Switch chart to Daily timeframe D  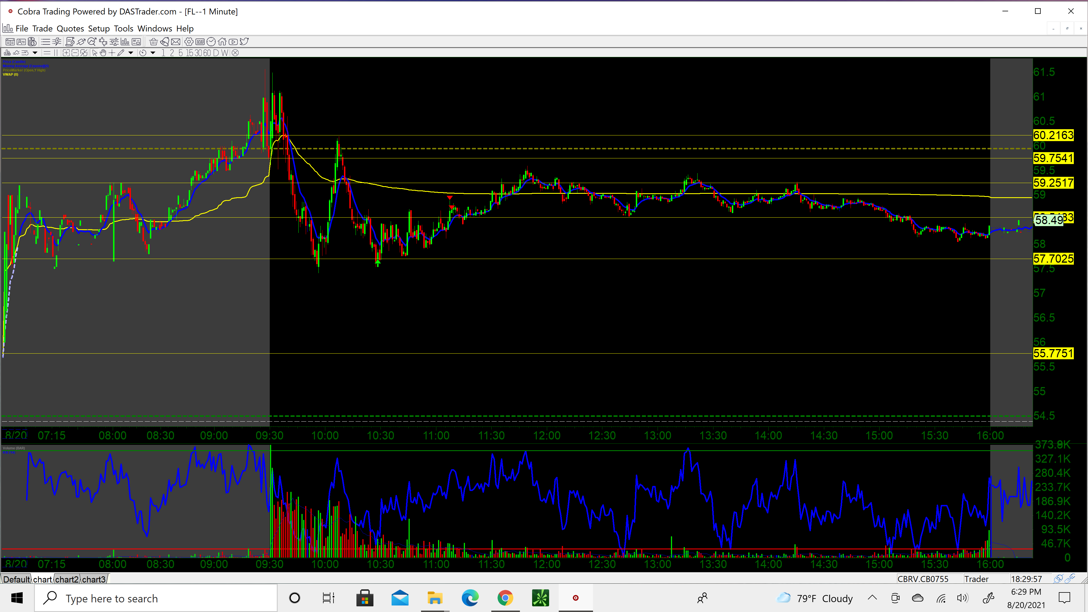coord(216,53)
